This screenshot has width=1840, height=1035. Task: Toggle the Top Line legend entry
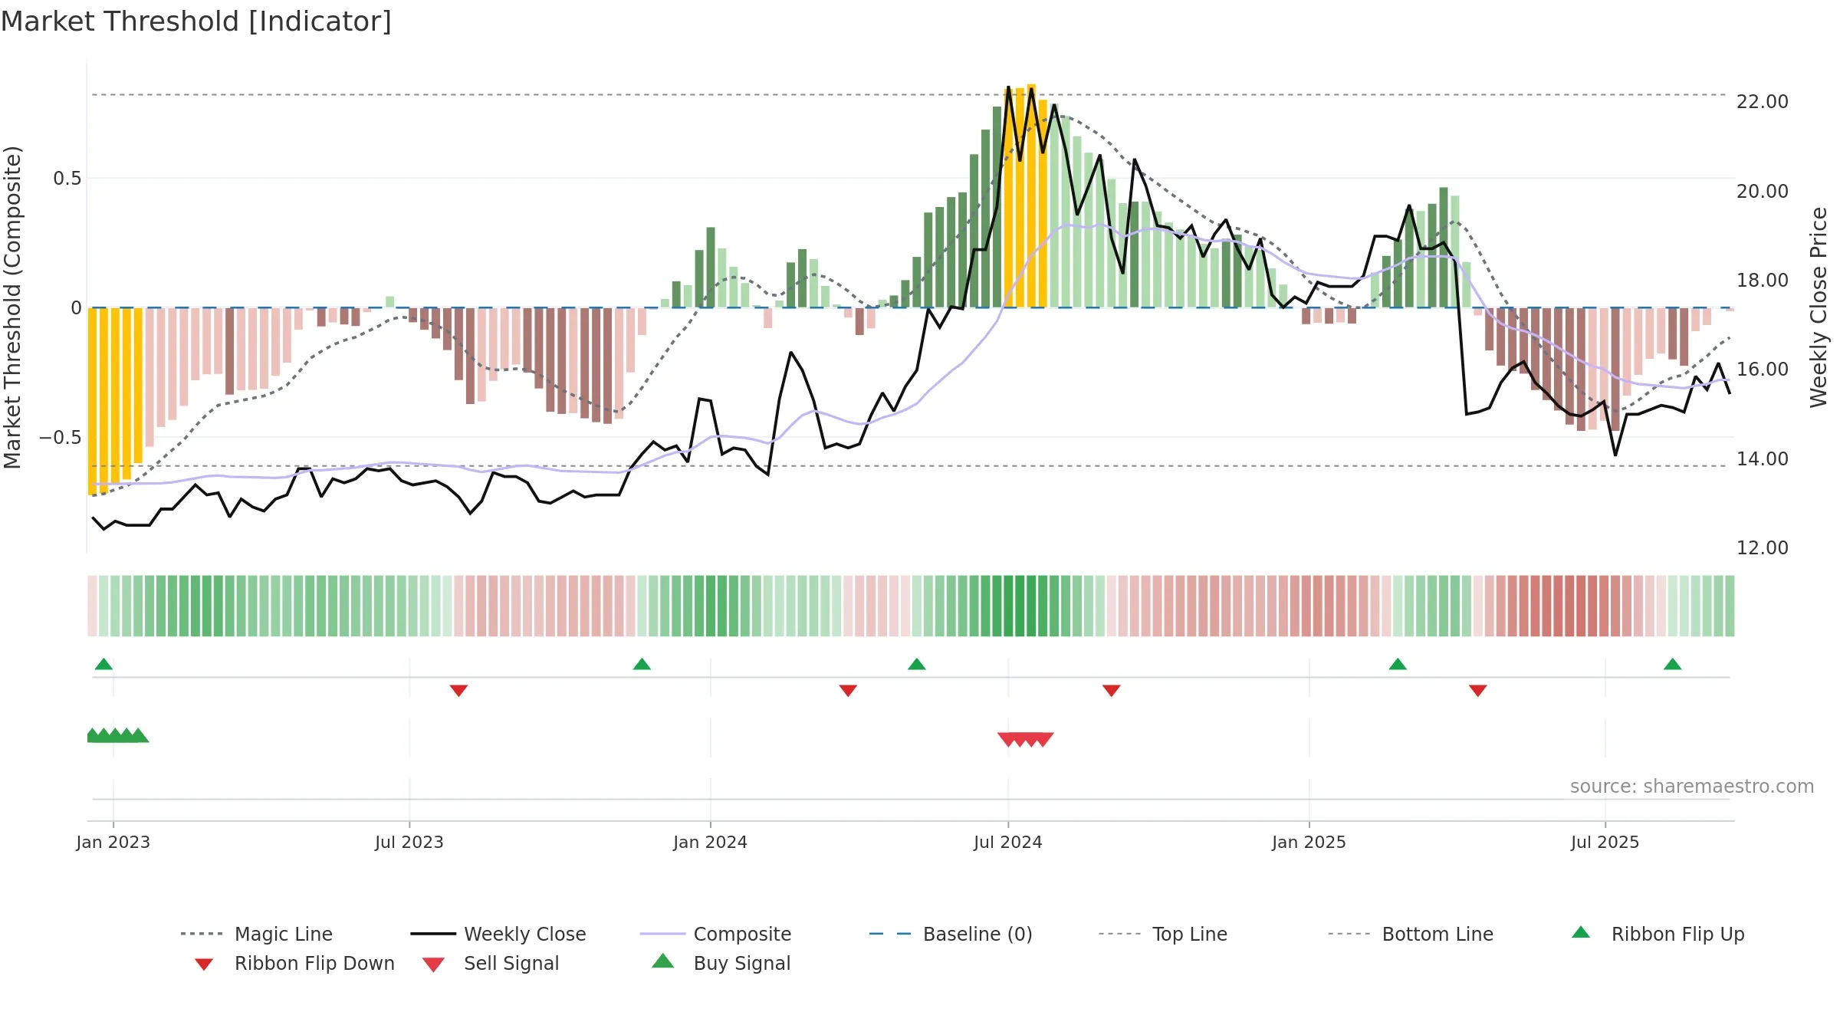(x=1162, y=934)
